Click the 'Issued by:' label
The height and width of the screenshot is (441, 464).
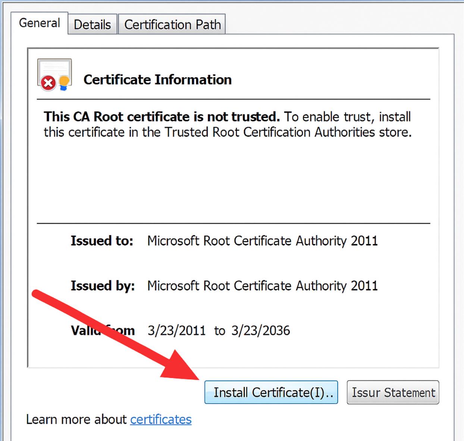[x=103, y=286]
